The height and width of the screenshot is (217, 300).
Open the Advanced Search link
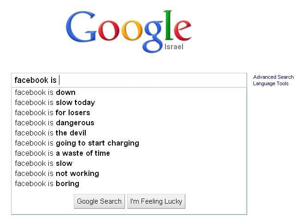273,77
